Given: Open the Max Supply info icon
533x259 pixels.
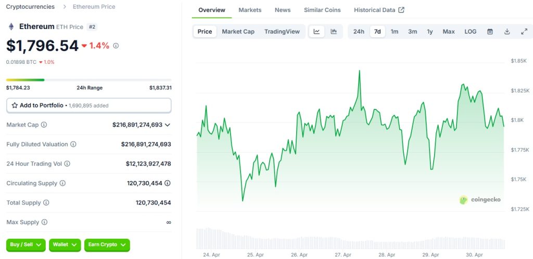Looking at the screenshot, I should pos(45,222).
